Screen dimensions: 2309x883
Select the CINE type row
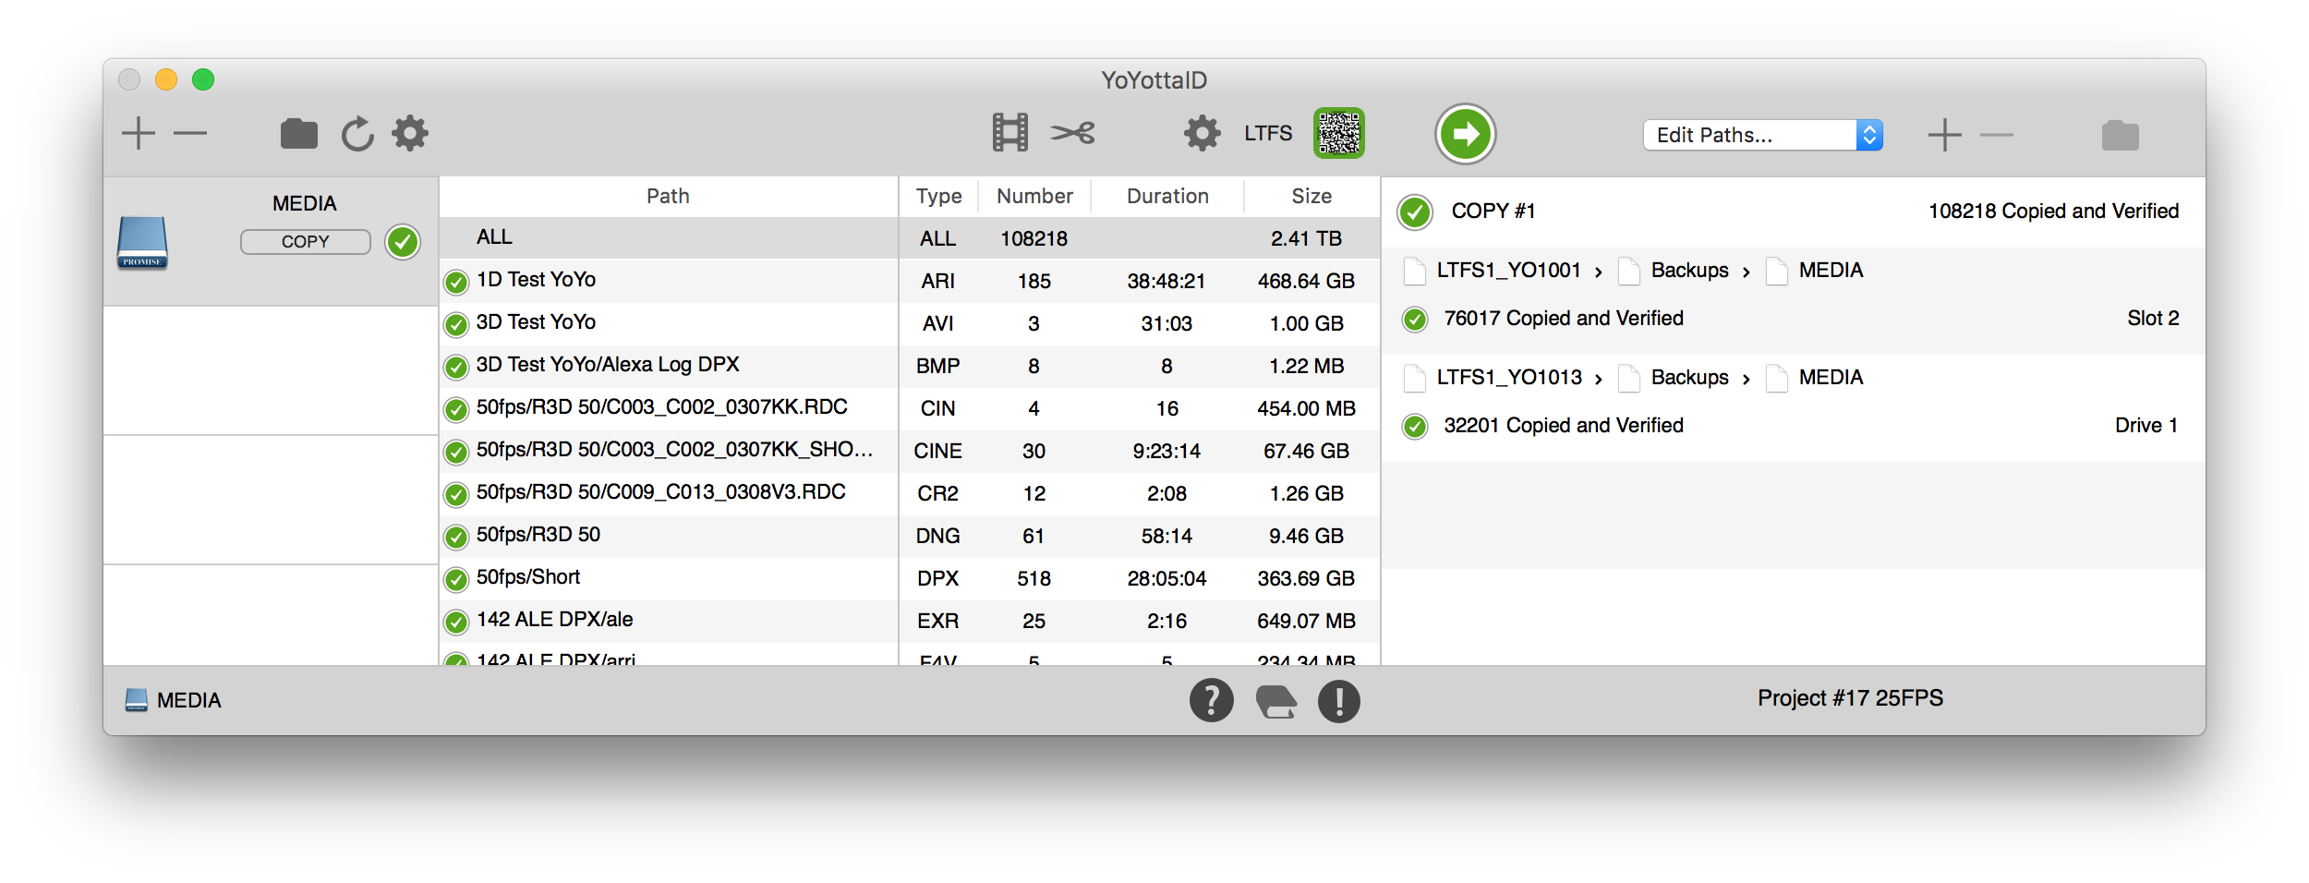[1140, 451]
